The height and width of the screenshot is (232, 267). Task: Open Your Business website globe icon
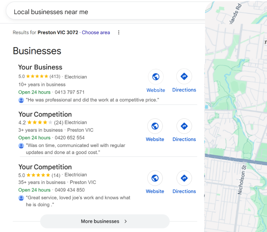click(156, 77)
